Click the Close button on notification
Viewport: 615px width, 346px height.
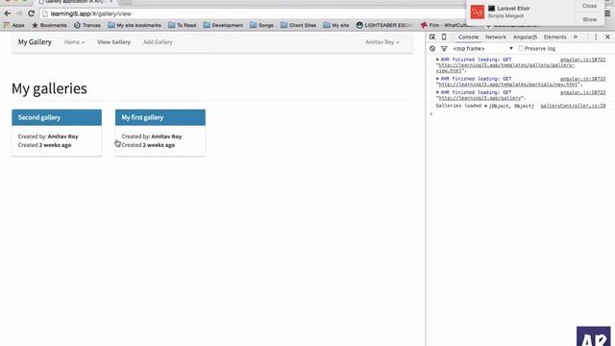[589, 6]
